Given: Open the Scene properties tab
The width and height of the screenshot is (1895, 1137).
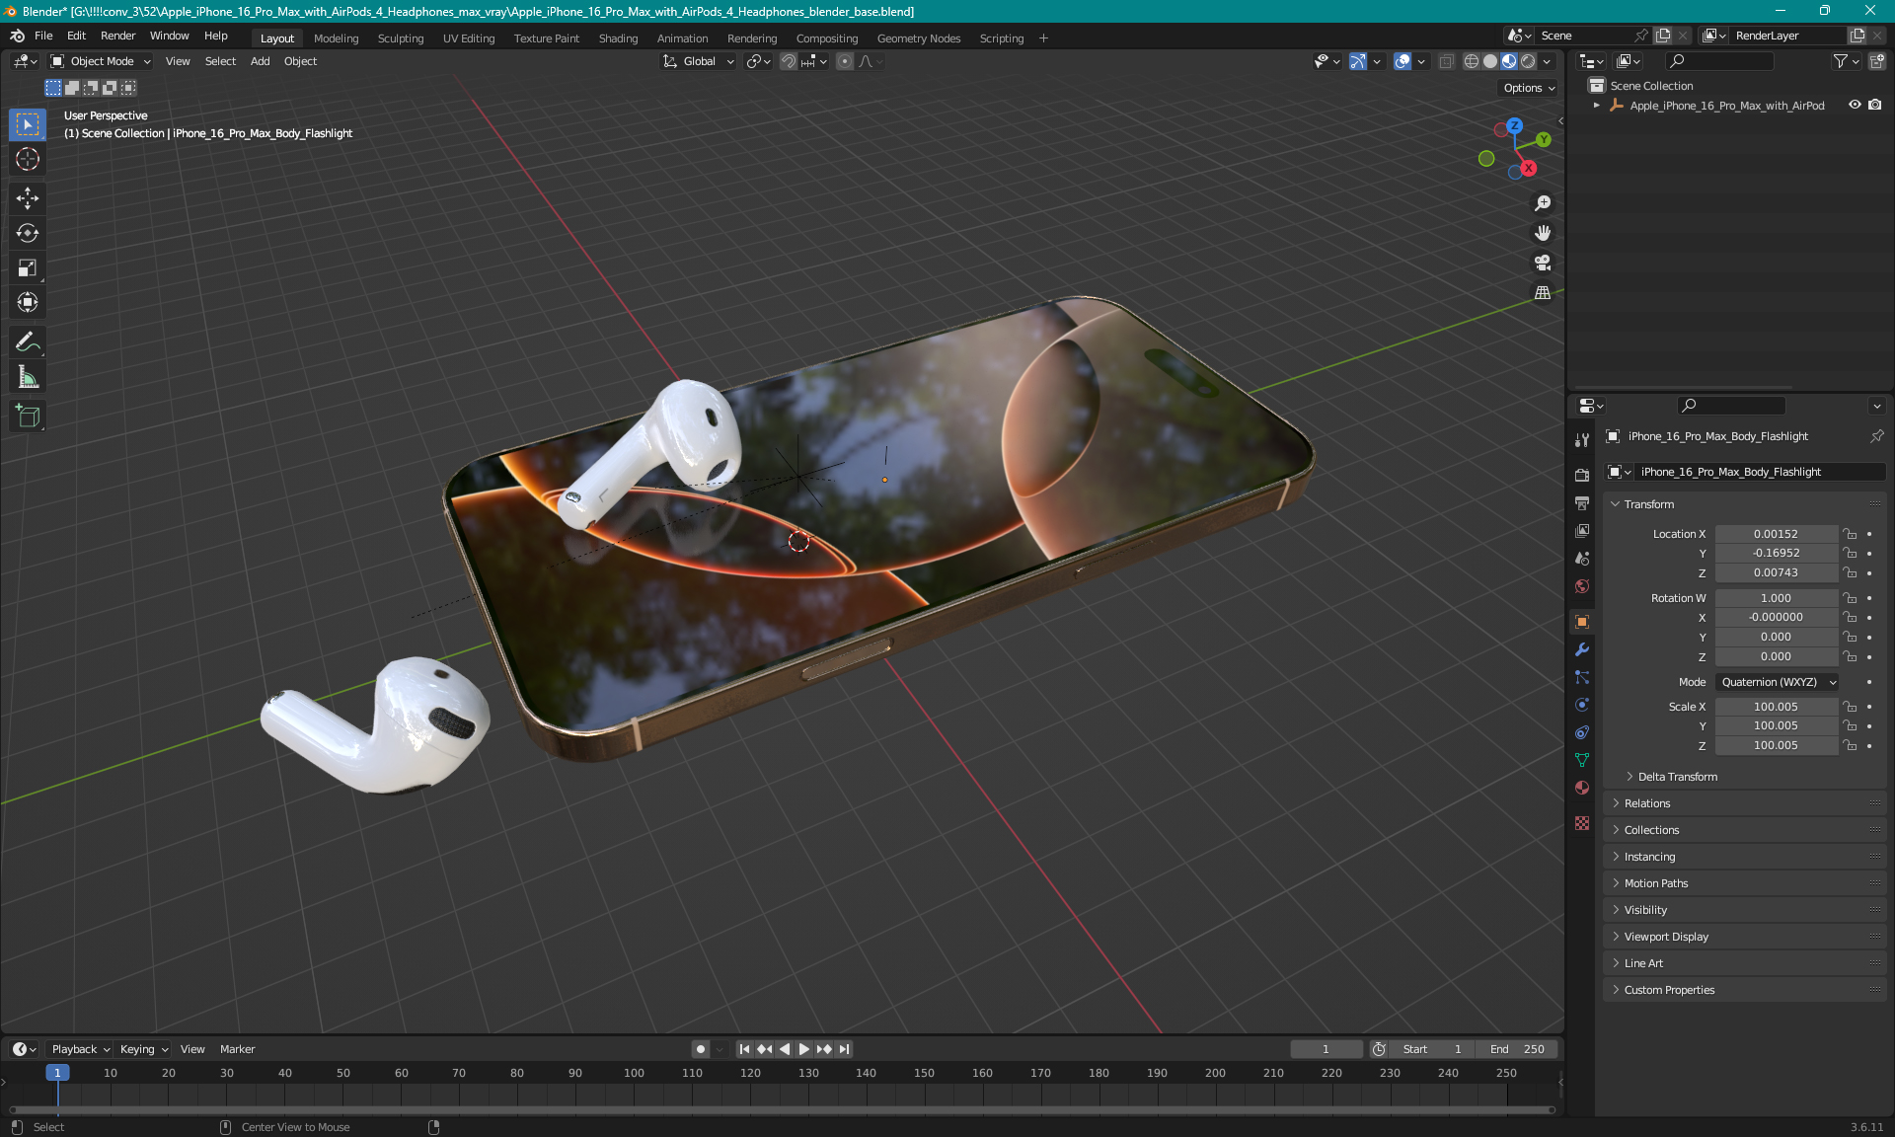Looking at the screenshot, I should [1582, 558].
